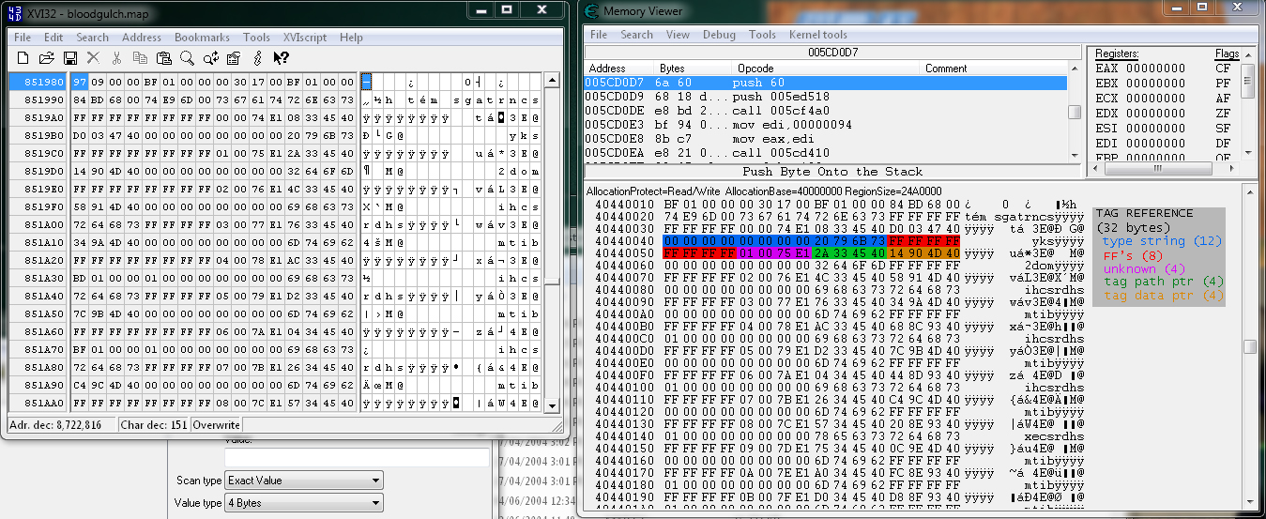Screen dimensions: 1266x519
Task: Click the paste clipboard icon in XVI32
Action: coord(164,58)
